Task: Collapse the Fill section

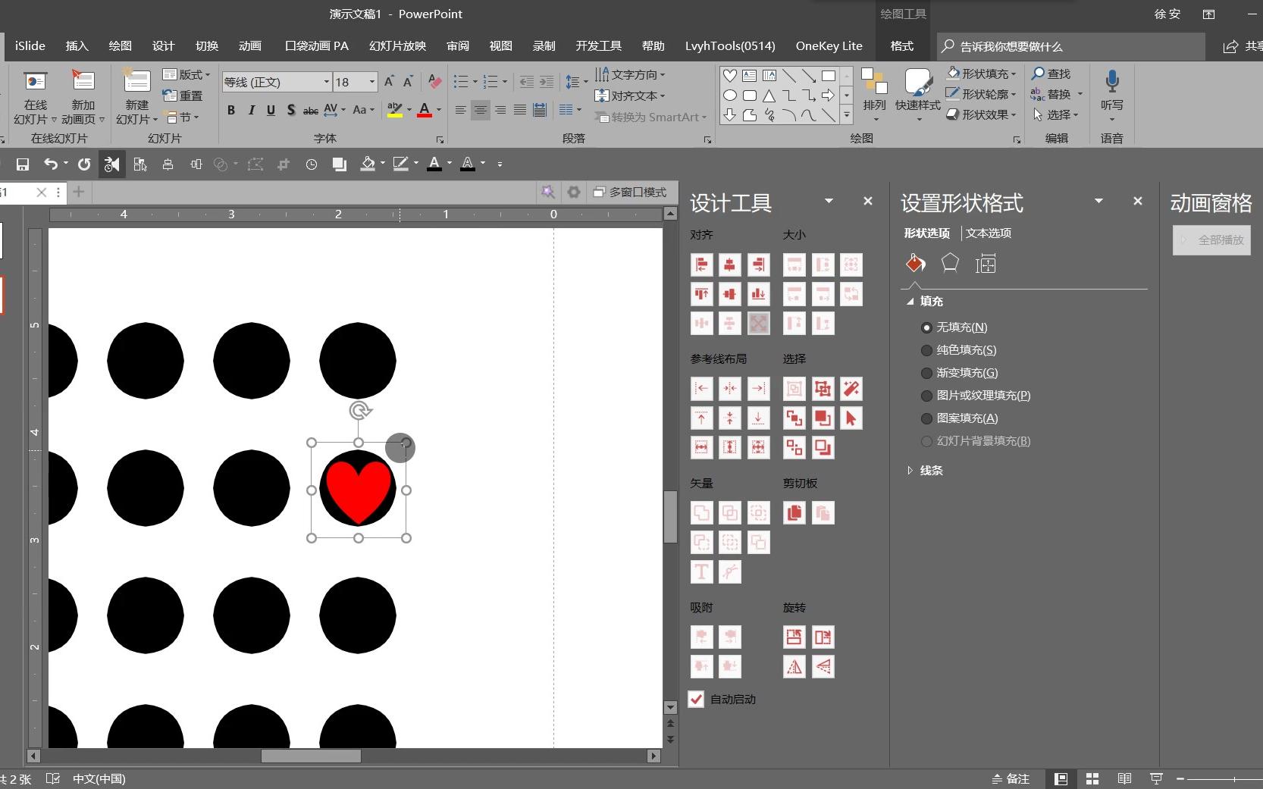Action: pos(910,301)
